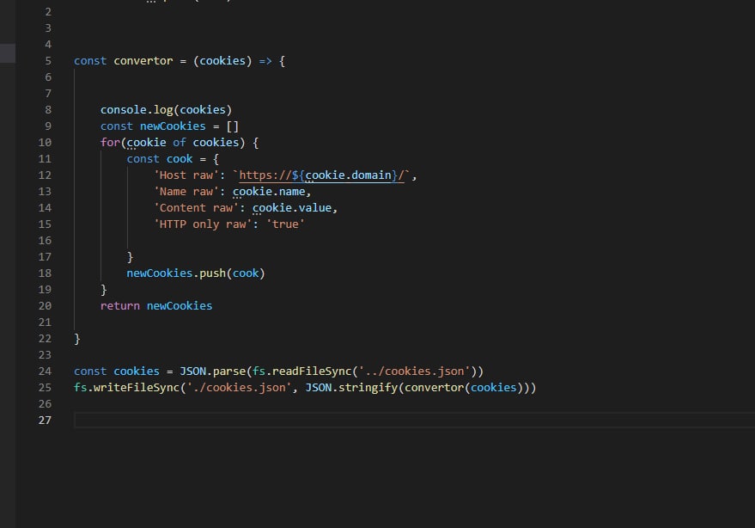Click the 'true' string value on line 15
755x528 pixels.
pos(285,224)
